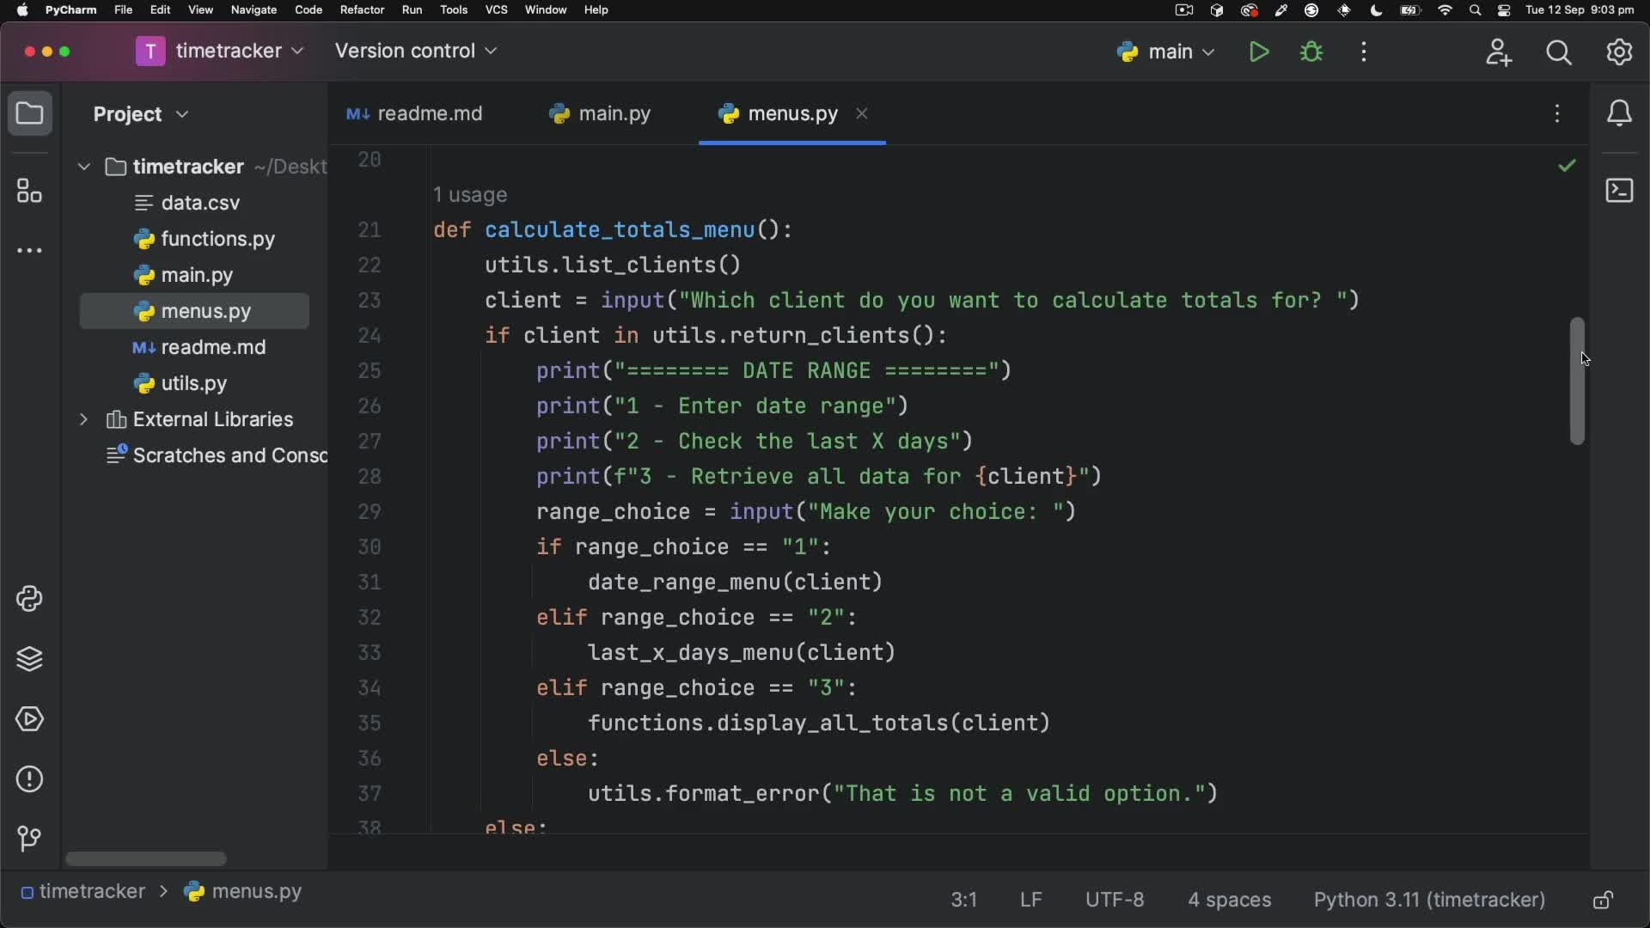The height and width of the screenshot is (928, 1650).
Task: Open the timetracker project dropdown
Action: point(220,52)
